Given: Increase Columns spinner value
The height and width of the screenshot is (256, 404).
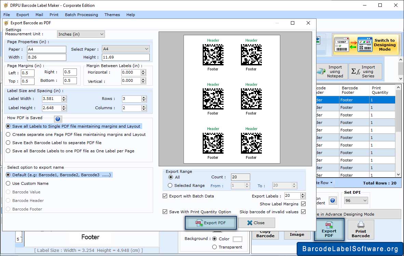Looking at the screenshot, I should [x=144, y=106].
